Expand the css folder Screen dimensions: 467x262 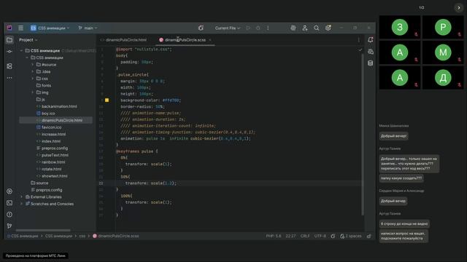tap(32, 79)
